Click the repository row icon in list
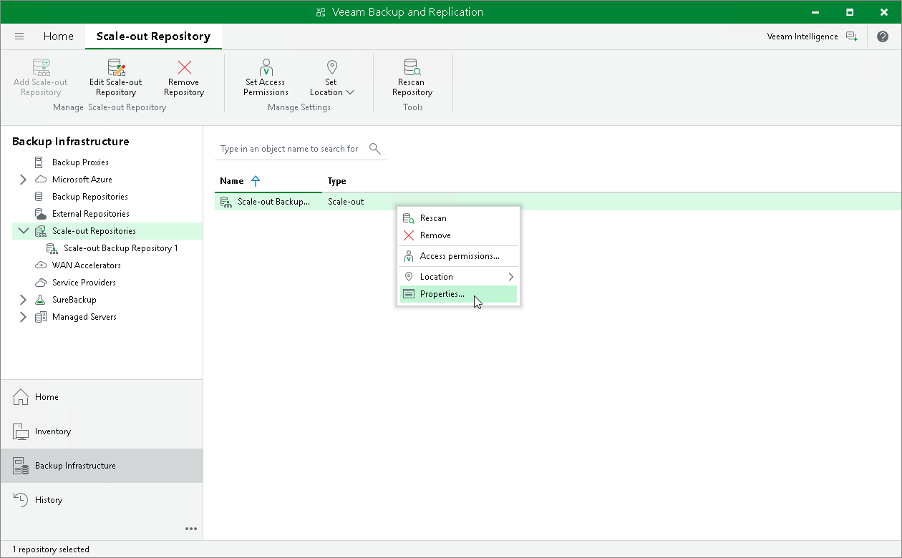Image resolution: width=902 pixels, height=558 pixels. pyautogui.click(x=226, y=202)
